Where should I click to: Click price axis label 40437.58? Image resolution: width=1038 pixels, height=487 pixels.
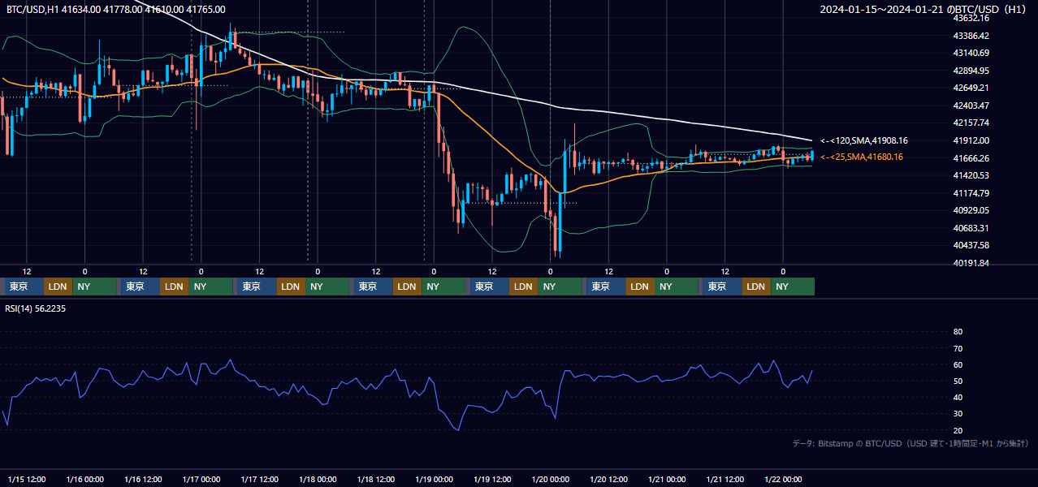(971, 245)
